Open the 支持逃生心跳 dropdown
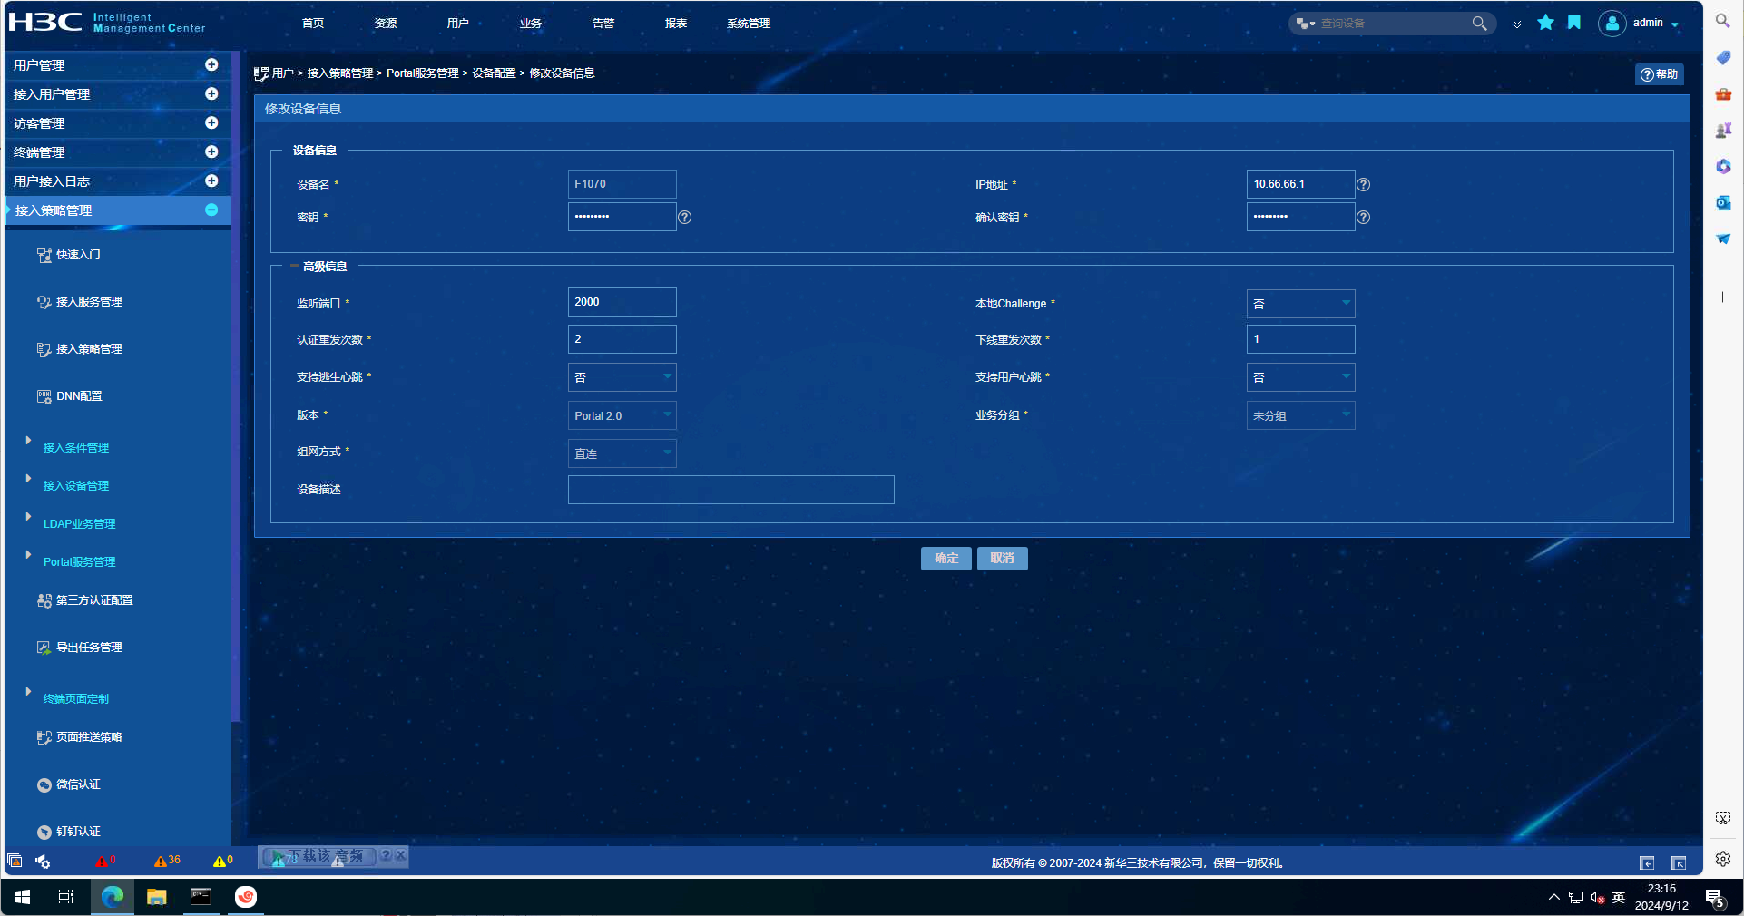 pyautogui.click(x=622, y=377)
